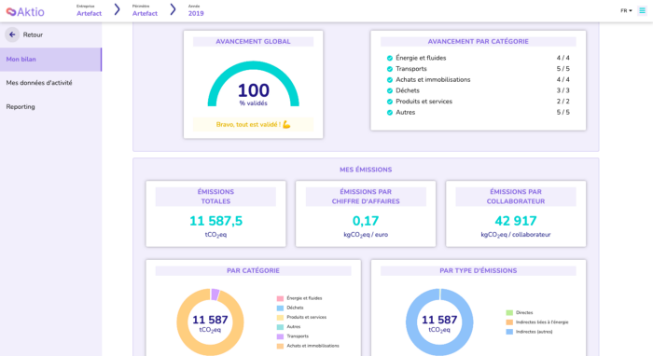This screenshot has width=653, height=356.
Task: Click the Directes legend swatch
Action: 509,313
